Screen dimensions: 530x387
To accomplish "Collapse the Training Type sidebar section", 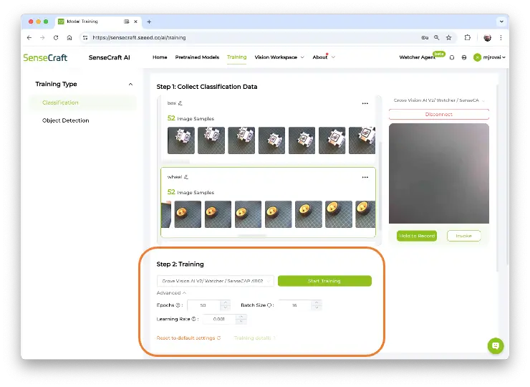I will (x=130, y=84).
